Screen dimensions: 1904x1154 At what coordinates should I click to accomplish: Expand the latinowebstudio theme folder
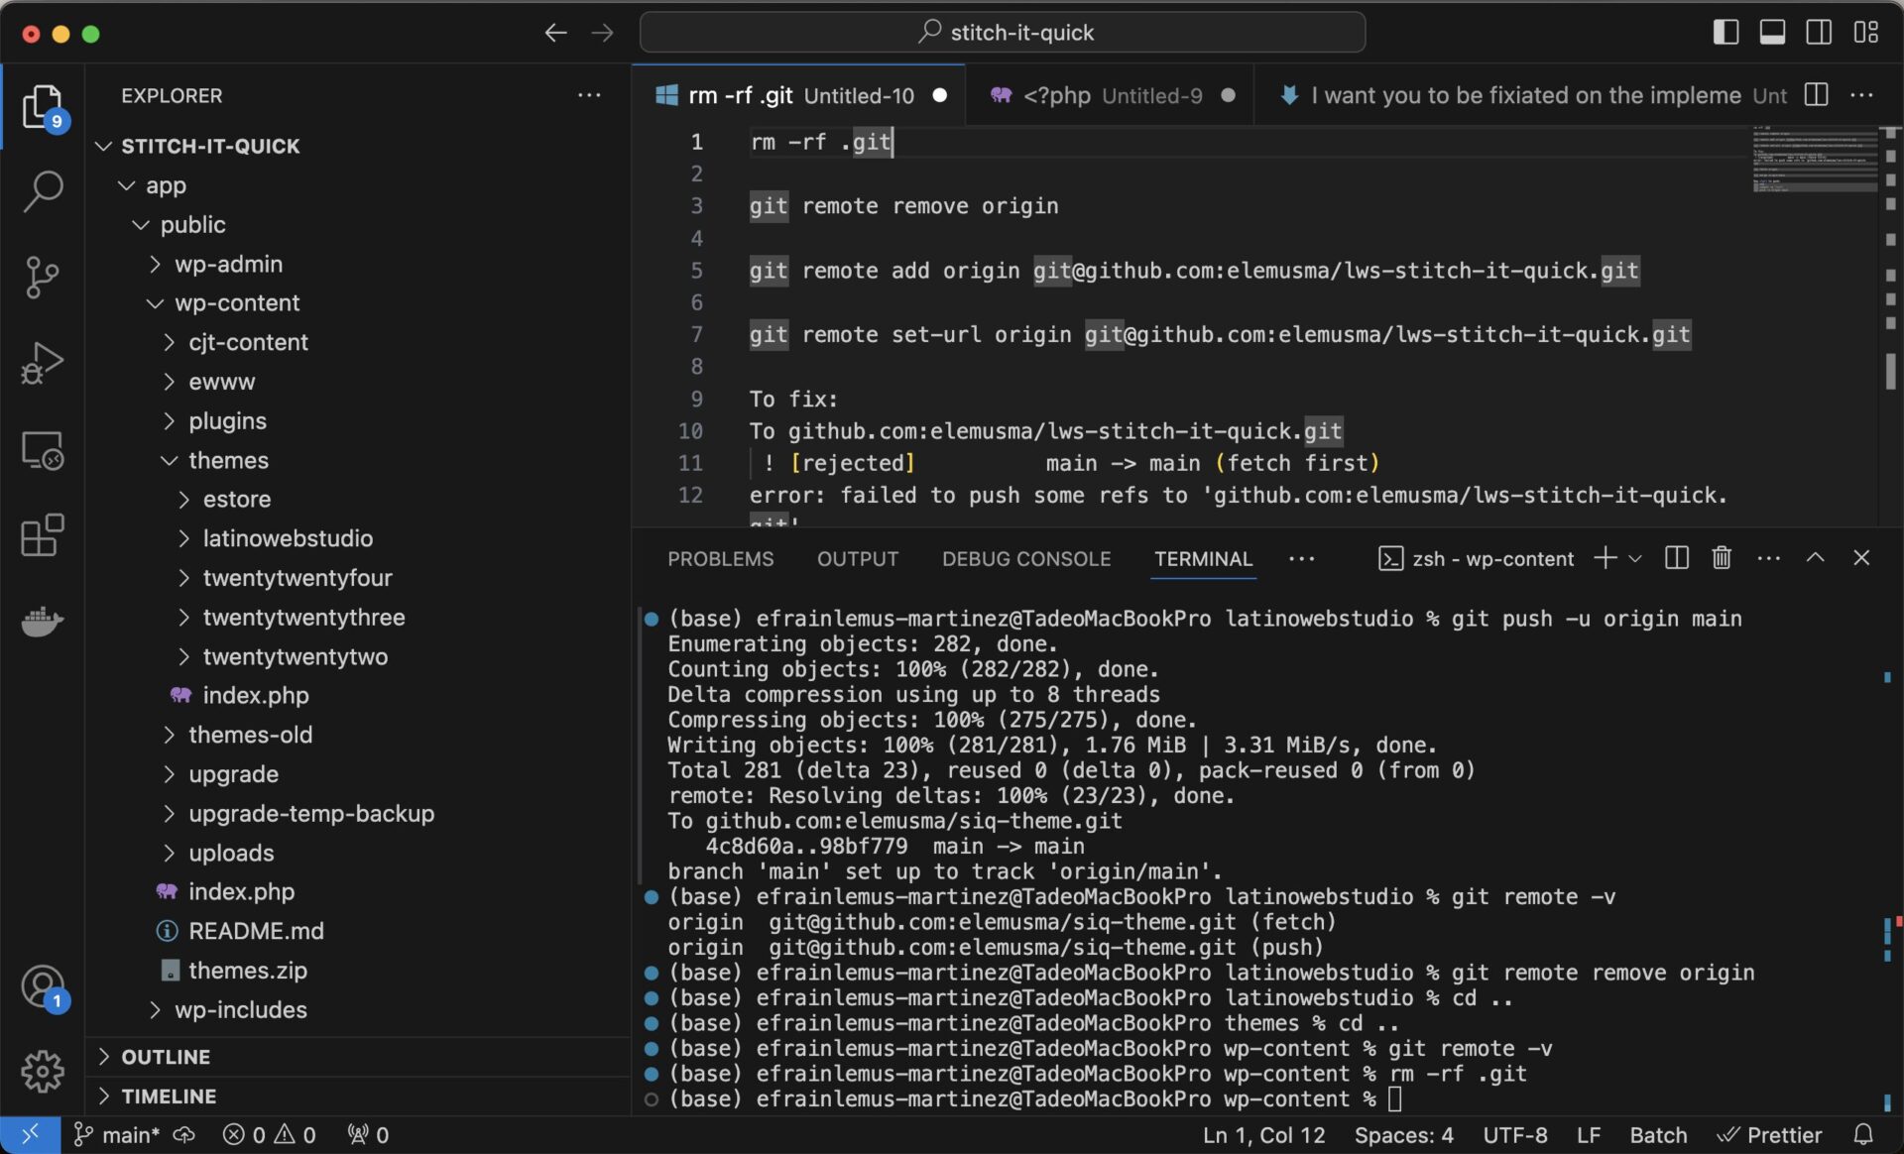click(x=357, y=538)
